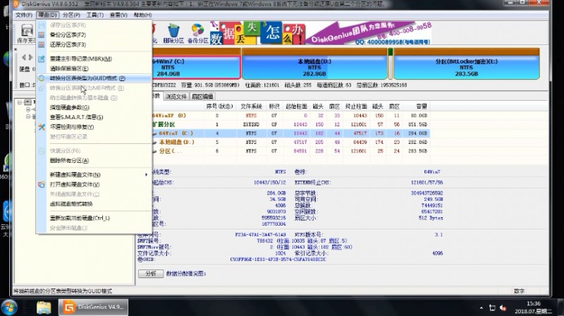The width and height of the screenshot is (564, 316).
Task: Select the 64Win7 (C:) row in table
Action: tap(290, 133)
